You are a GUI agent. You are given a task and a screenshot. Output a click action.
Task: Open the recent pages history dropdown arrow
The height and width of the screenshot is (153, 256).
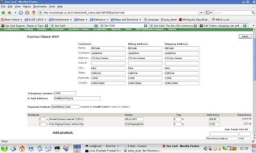click(15, 13)
